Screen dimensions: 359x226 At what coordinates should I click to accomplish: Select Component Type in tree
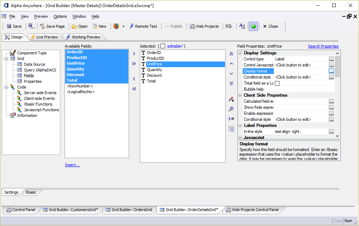32,53
